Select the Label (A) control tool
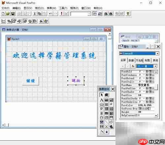The width and height of the screenshot is (165, 145). [x=102, y=100]
